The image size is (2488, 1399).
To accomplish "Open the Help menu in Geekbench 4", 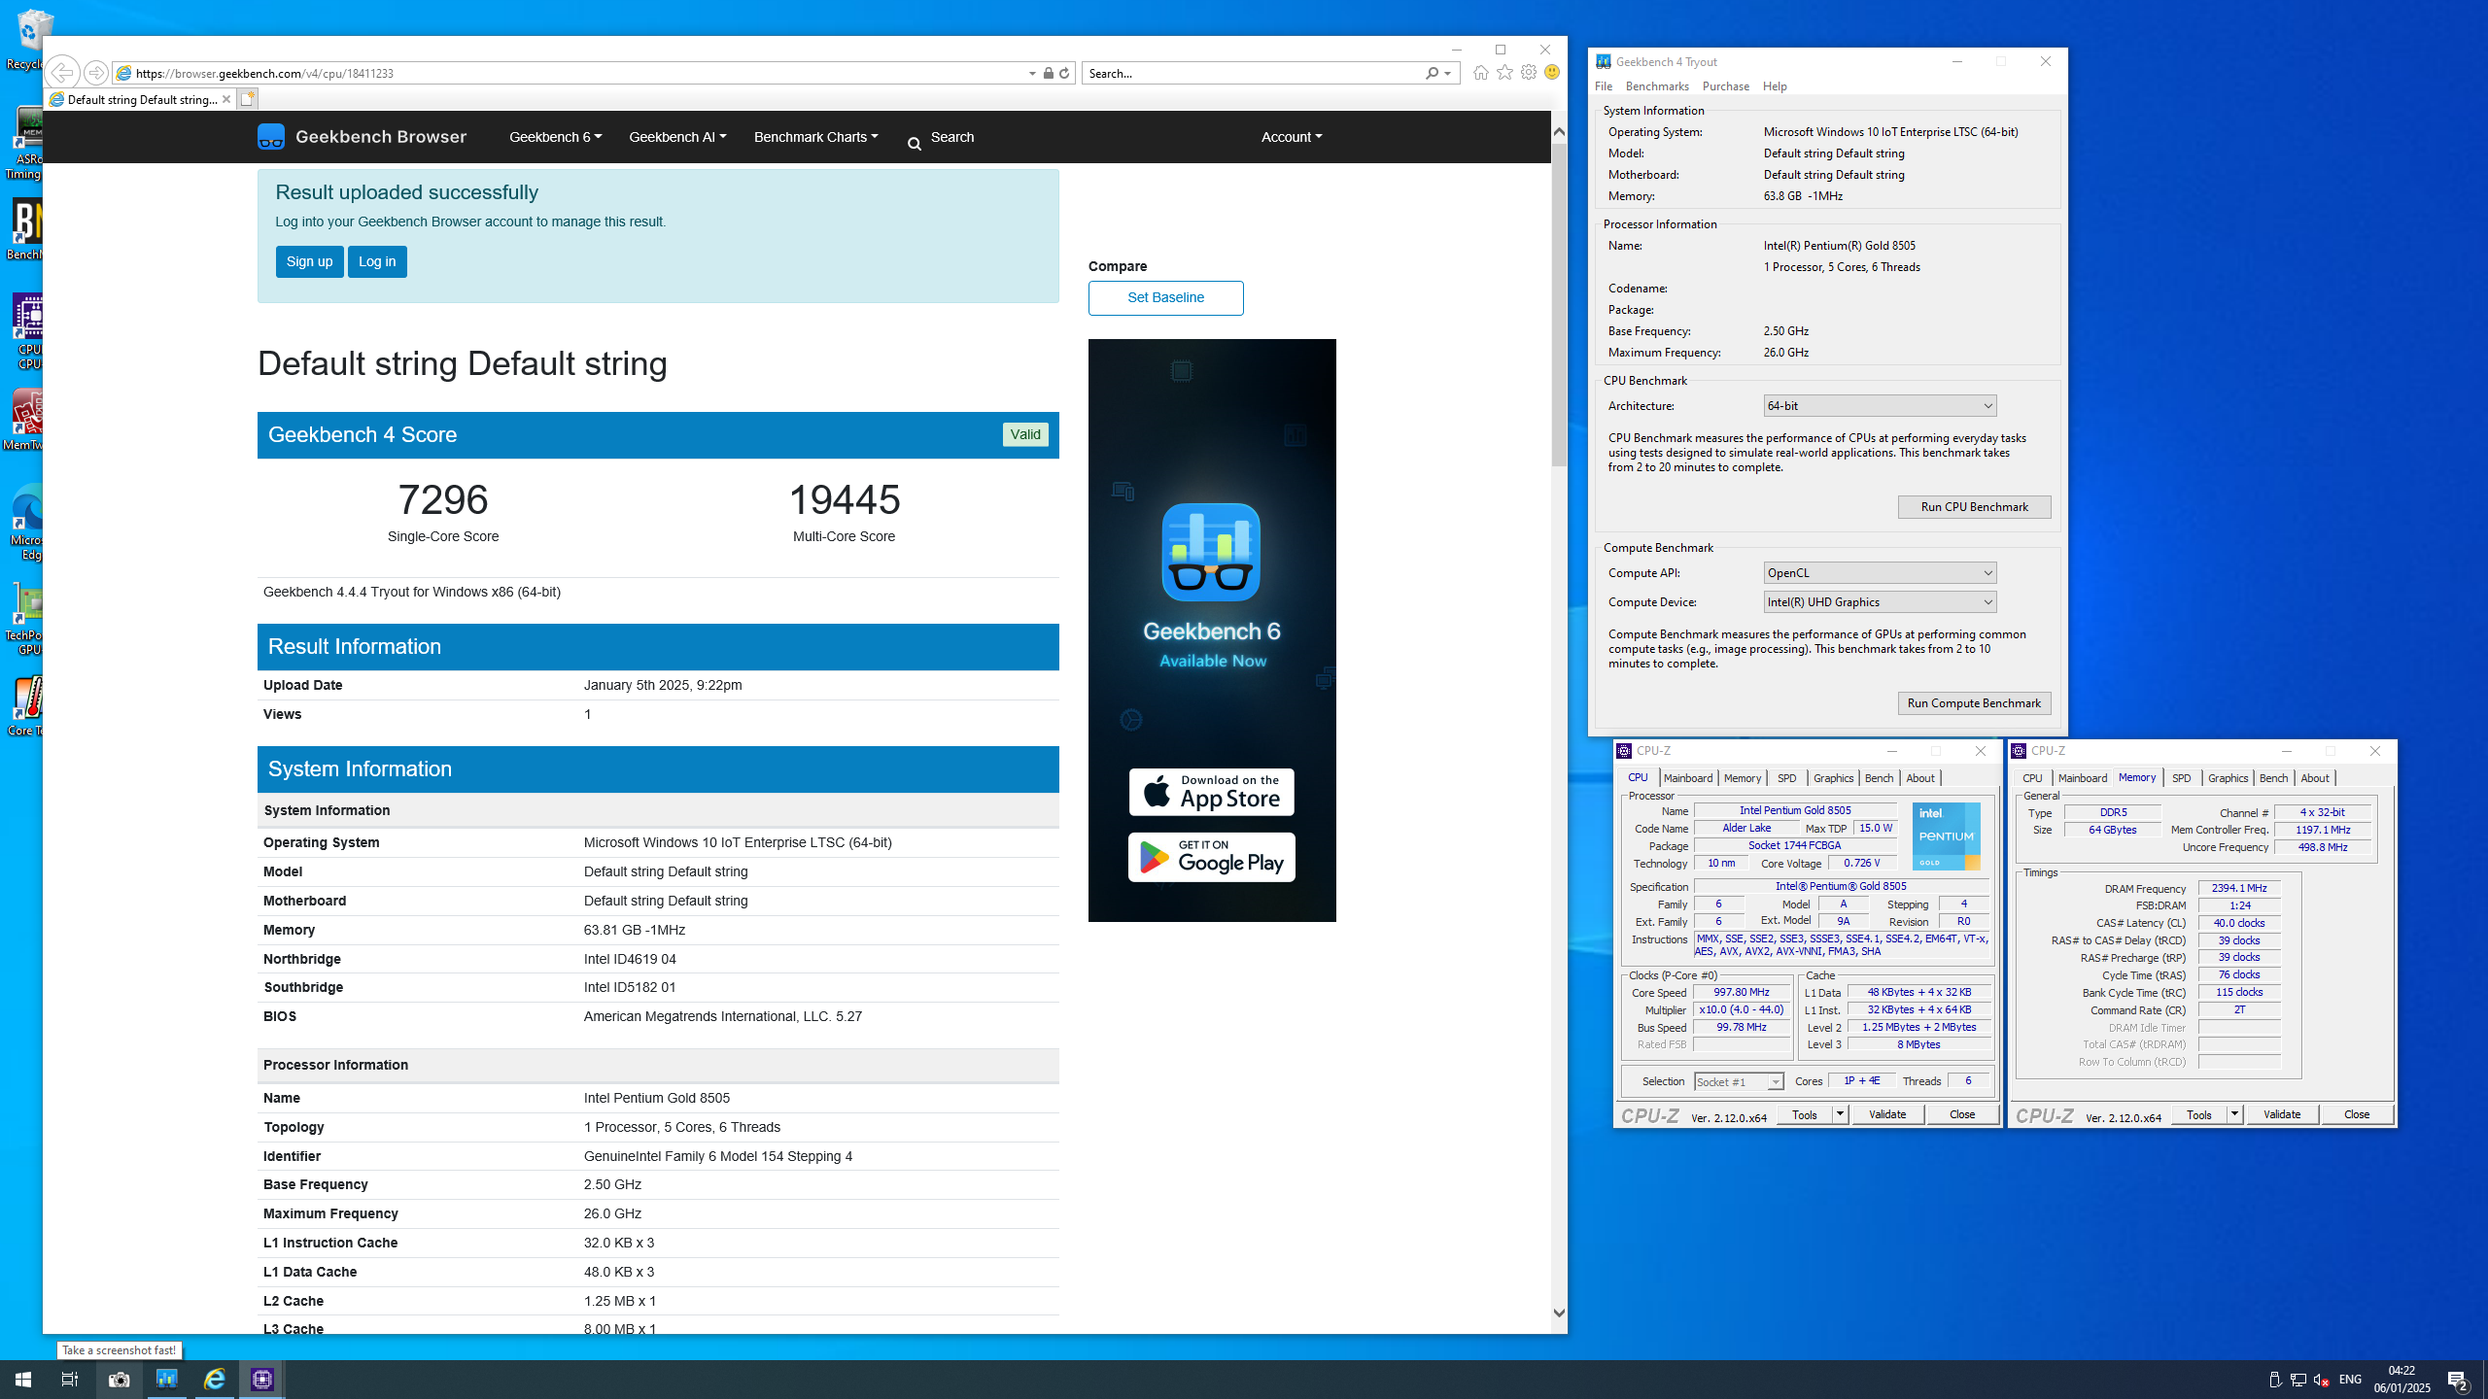I will pos(1775,86).
